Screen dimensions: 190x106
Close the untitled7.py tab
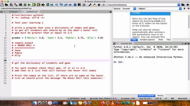click(x=23, y=12)
